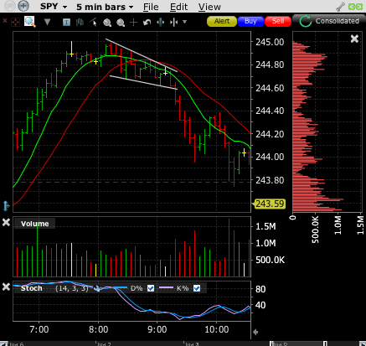Click the 245.00 price axis label
366x346 pixels.
tap(270, 42)
